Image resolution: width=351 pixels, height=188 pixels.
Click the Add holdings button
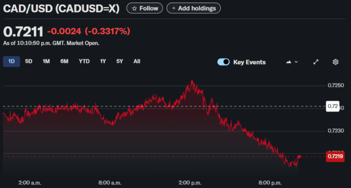coord(194,8)
